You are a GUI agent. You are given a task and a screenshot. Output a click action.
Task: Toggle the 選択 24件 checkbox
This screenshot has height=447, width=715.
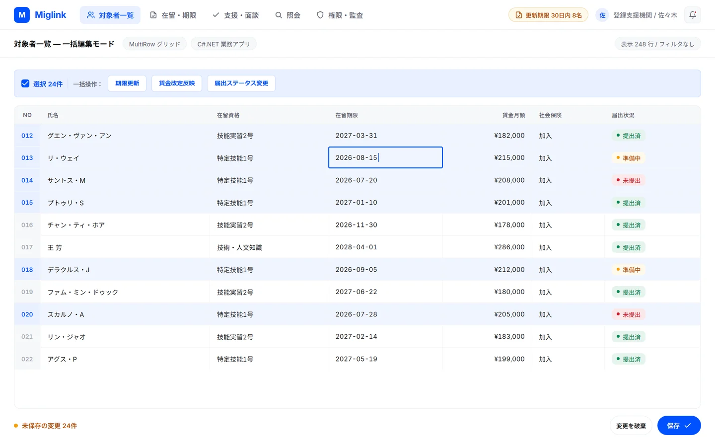click(25, 83)
